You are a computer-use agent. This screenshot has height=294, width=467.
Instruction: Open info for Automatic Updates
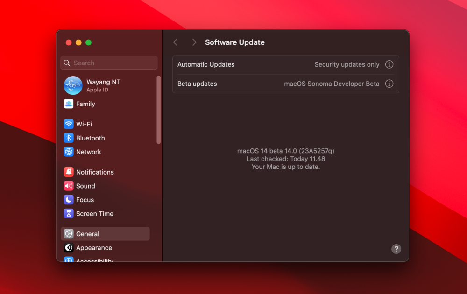coord(389,64)
